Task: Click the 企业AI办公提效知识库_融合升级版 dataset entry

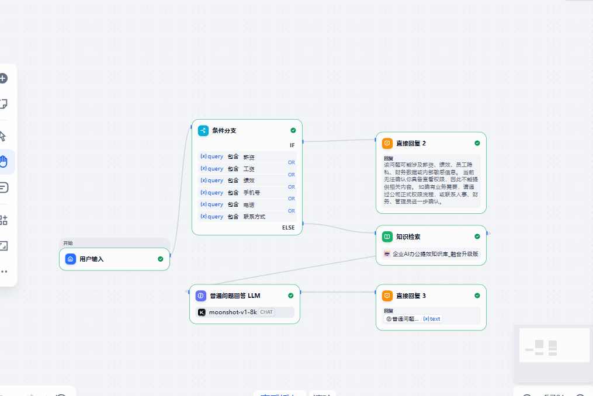Action: (x=431, y=254)
